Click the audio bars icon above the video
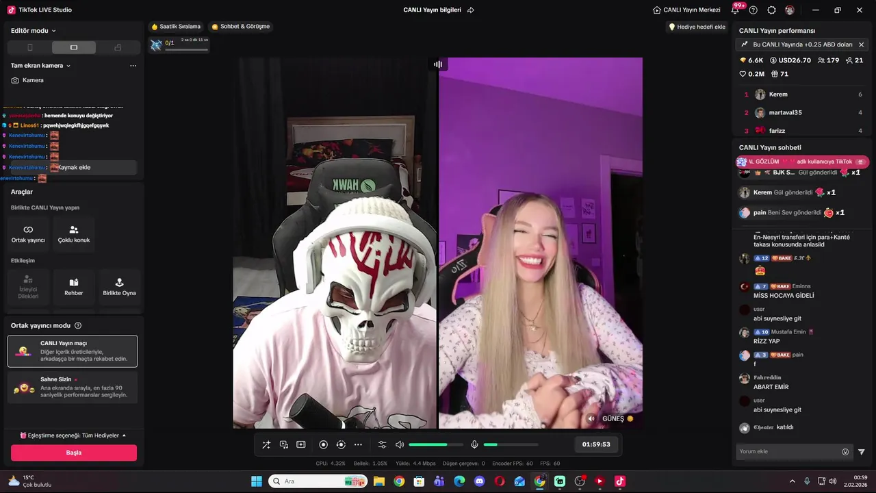The width and height of the screenshot is (876, 493). click(438, 64)
